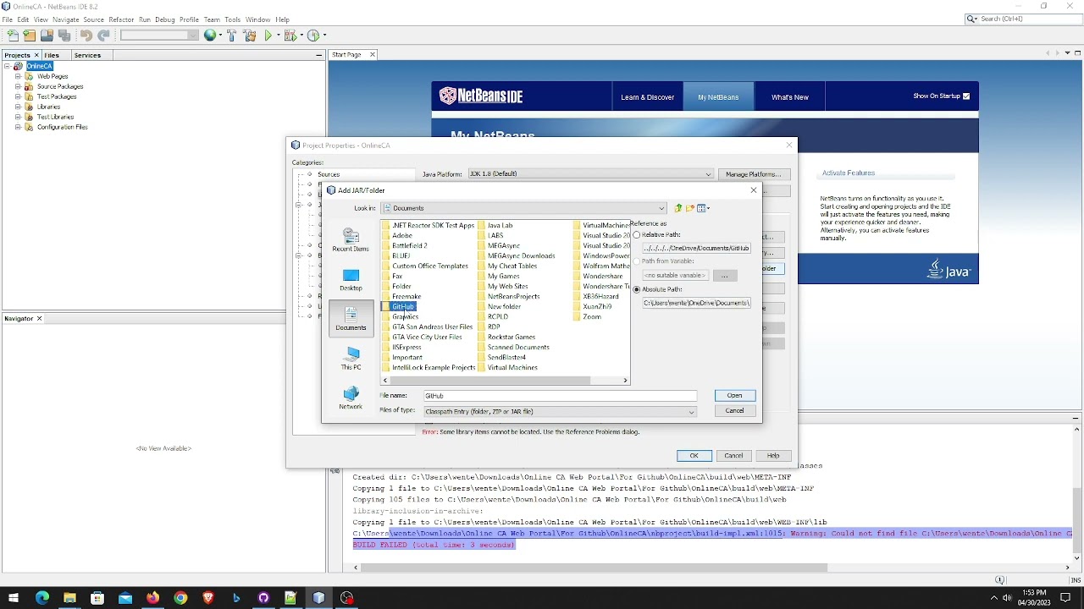
Task: Expand the Libraries tree node
Action: pyautogui.click(x=18, y=107)
